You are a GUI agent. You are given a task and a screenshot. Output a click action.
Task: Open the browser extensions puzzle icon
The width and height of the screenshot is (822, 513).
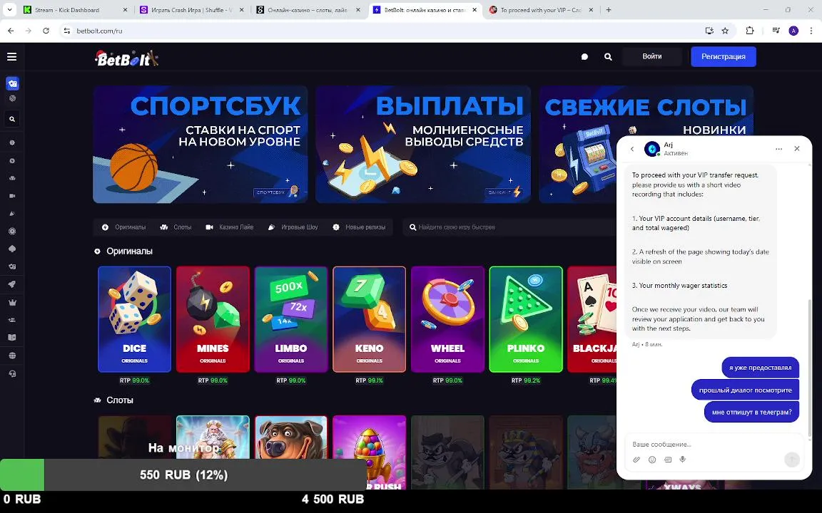point(750,31)
